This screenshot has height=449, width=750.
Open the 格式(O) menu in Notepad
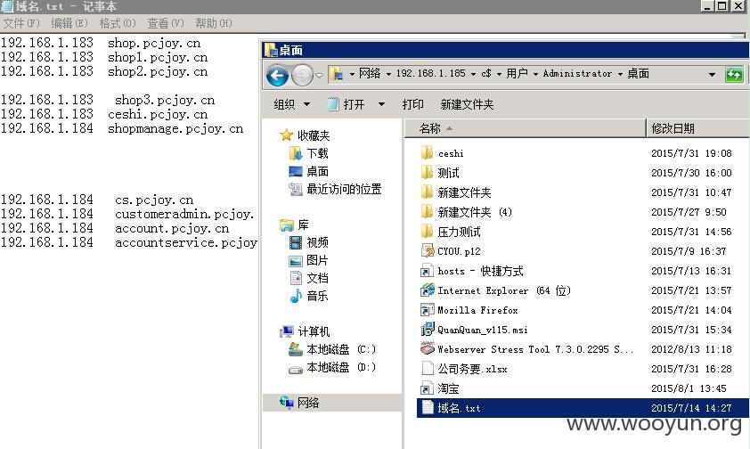point(118,23)
